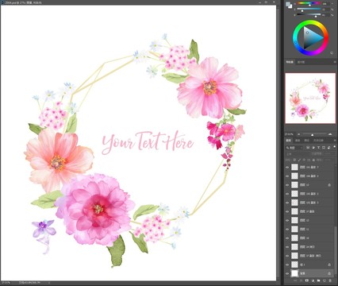Screen dimensions: 338x286
Task: Filter layers by type layer icon
Action: click(x=318, y=148)
